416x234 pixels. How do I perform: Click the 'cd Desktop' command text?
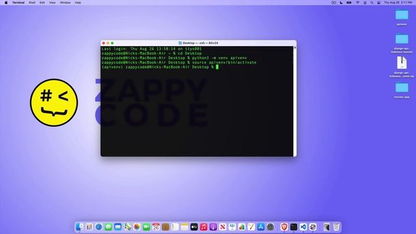click(189, 53)
